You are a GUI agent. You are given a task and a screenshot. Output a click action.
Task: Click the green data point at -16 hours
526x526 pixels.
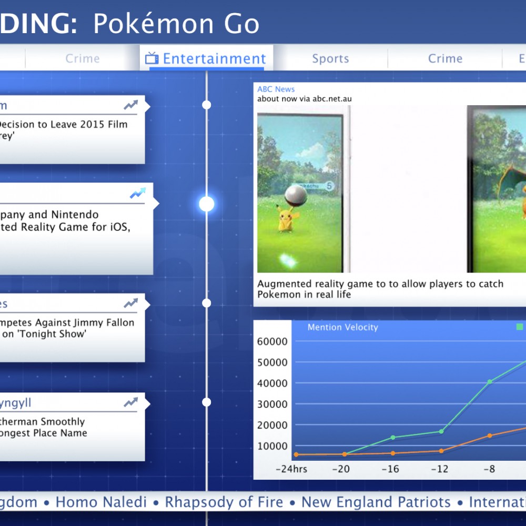tap(393, 438)
